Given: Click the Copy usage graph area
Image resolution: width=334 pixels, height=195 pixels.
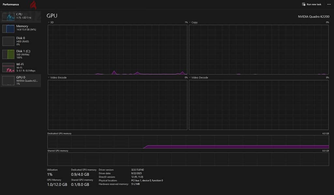Looking at the screenshot, I should point(259,50).
